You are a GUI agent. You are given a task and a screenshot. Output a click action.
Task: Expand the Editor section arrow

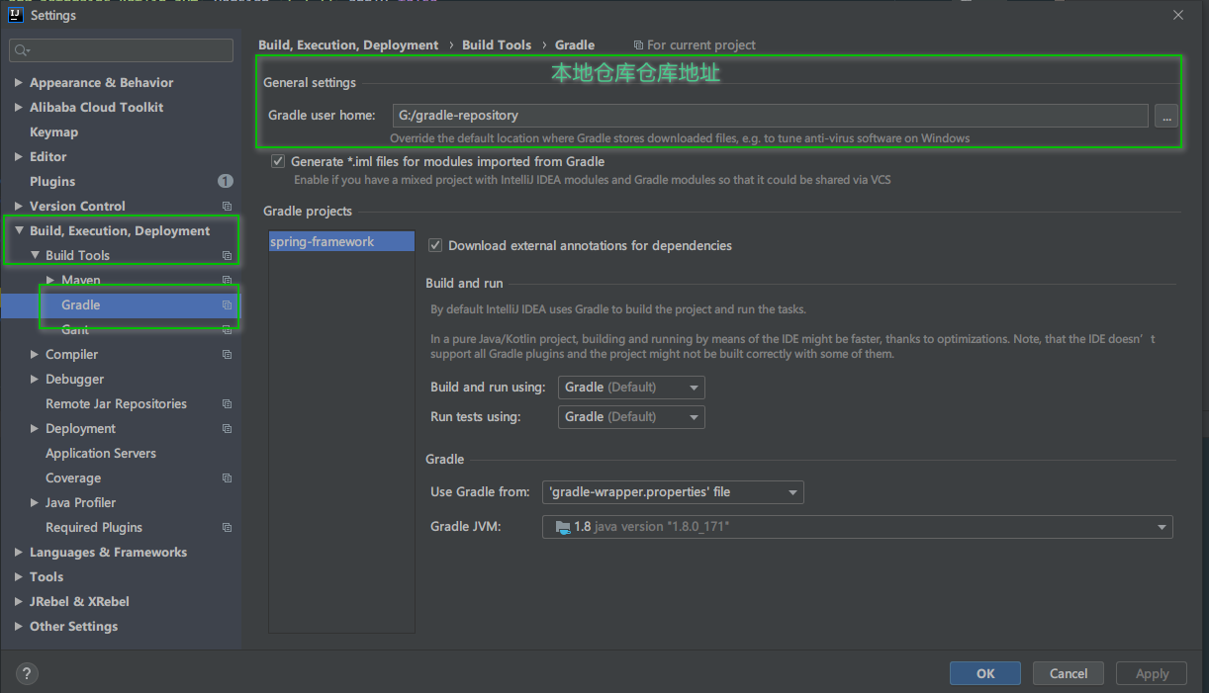click(x=19, y=157)
